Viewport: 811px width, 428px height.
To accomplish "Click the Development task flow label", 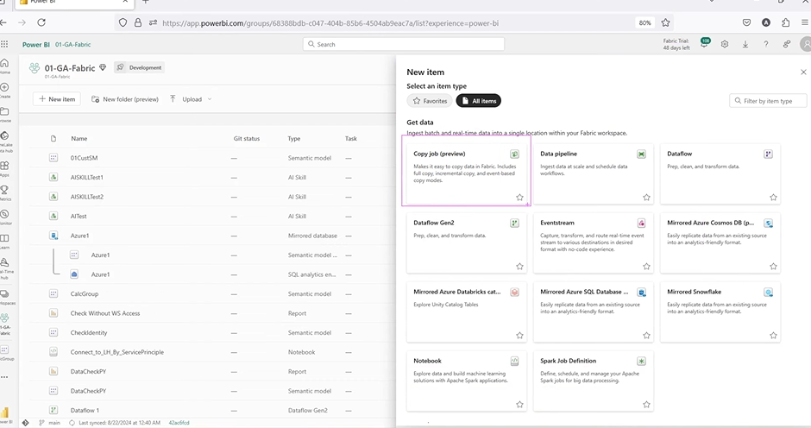I will coord(140,67).
